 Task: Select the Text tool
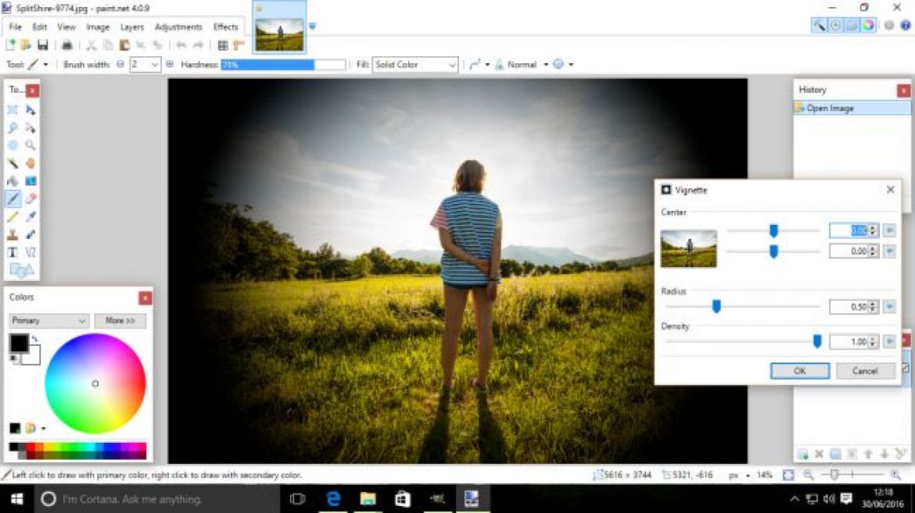[x=13, y=252]
